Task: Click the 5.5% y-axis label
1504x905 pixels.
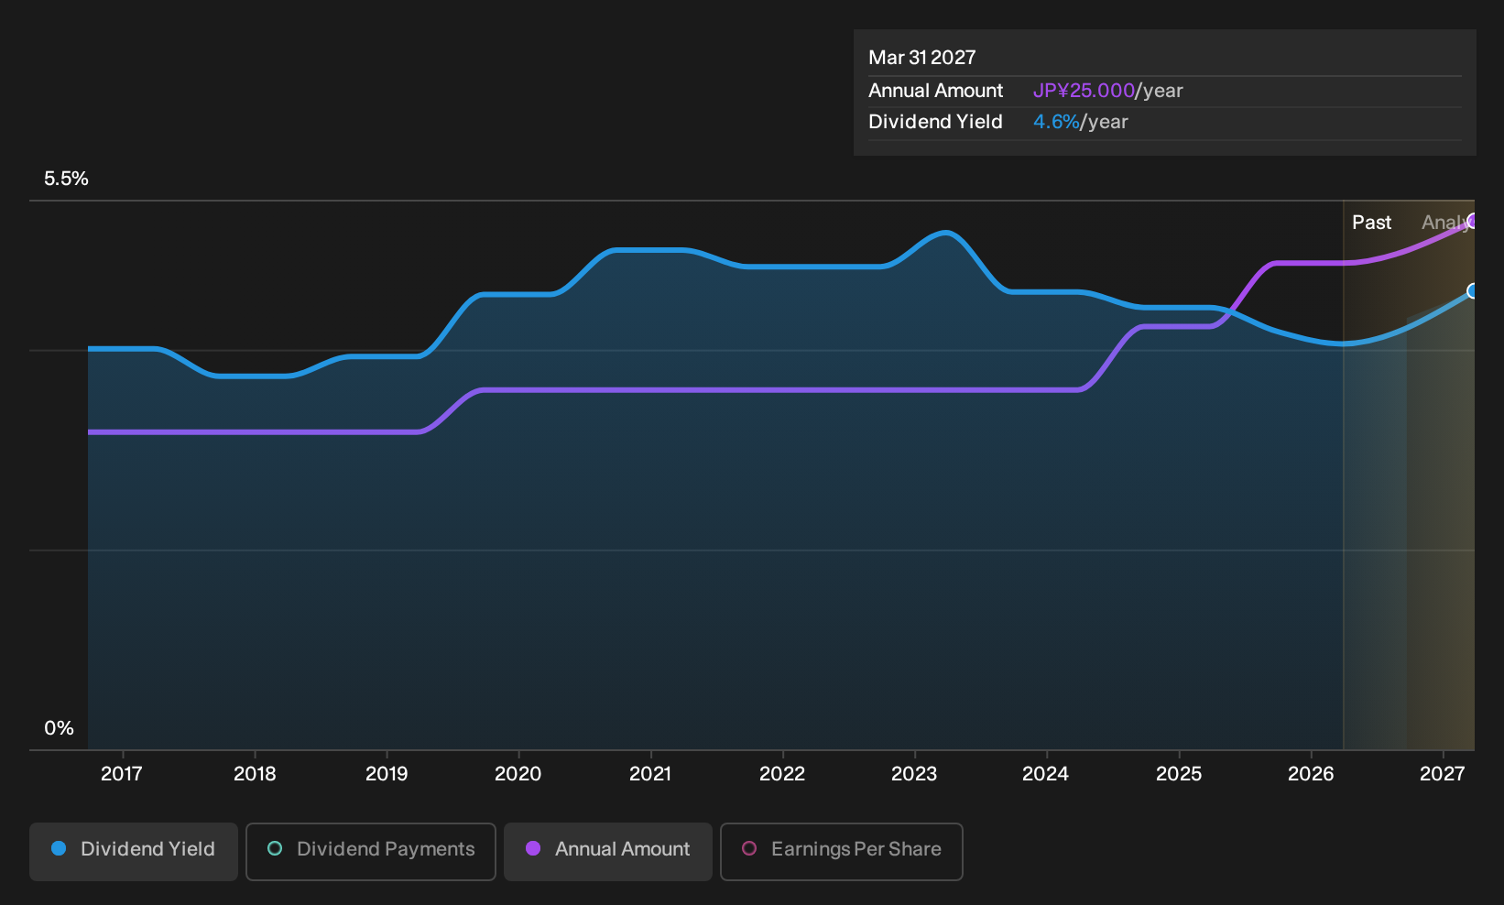Action: 66,179
